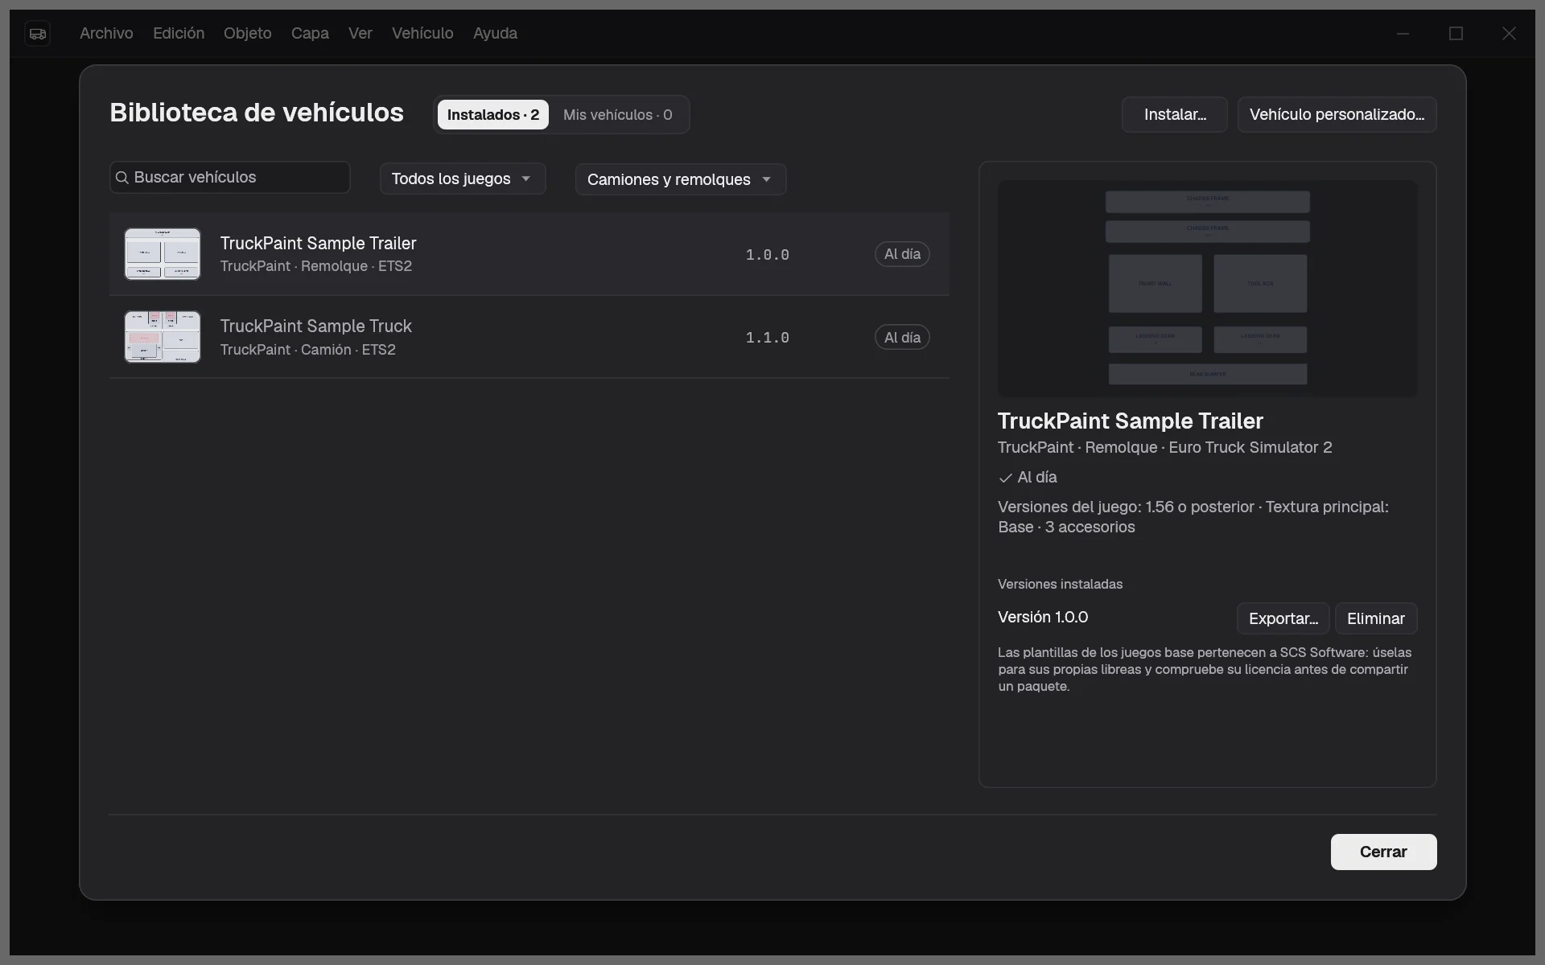Click the TruckPaint · Remolque · ETS2 subtitle
The height and width of the screenshot is (965, 1545).
(x=316, y=267)
